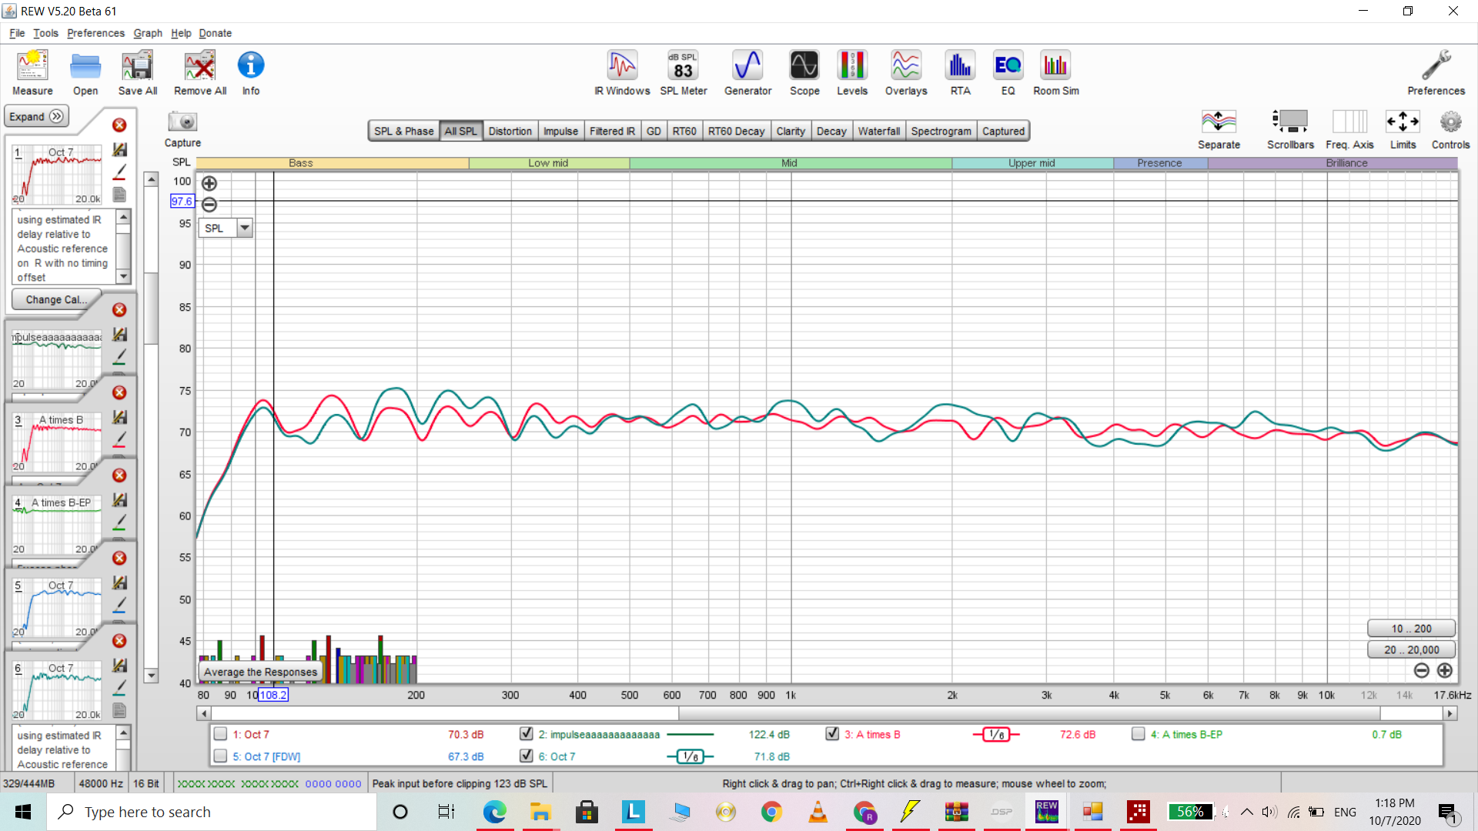
Task: Toggle the graph Scrollbars icon
Action: click(1290, 122)
